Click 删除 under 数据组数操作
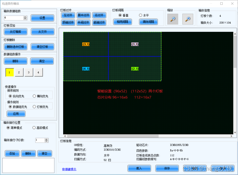This screenshot has height=175, width=238. [15, 61]
